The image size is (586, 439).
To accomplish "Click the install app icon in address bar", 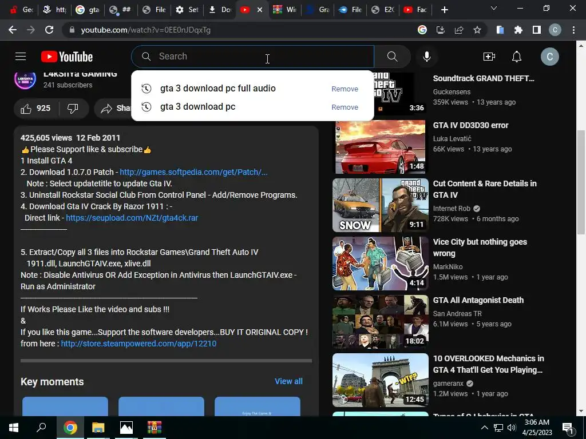I will pyautogui.click(x=441, y=30).
